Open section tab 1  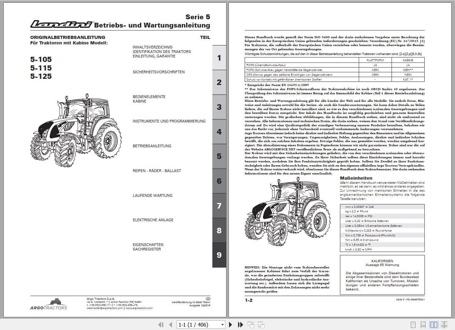[x=219, y=57]
